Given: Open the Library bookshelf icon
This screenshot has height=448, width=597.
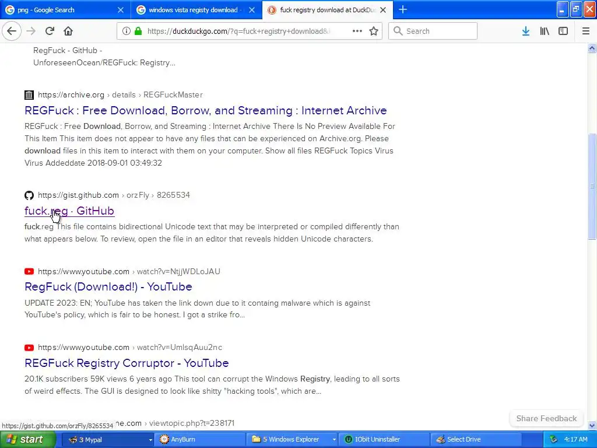Looking at the screenshot, I should (545, 32).
